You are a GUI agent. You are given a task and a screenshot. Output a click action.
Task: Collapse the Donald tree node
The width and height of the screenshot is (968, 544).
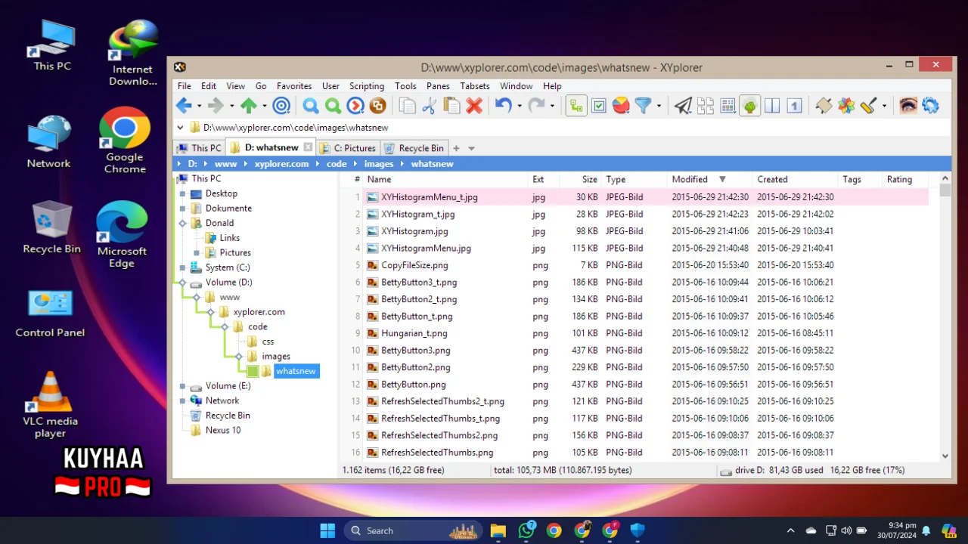pos(182,223)
